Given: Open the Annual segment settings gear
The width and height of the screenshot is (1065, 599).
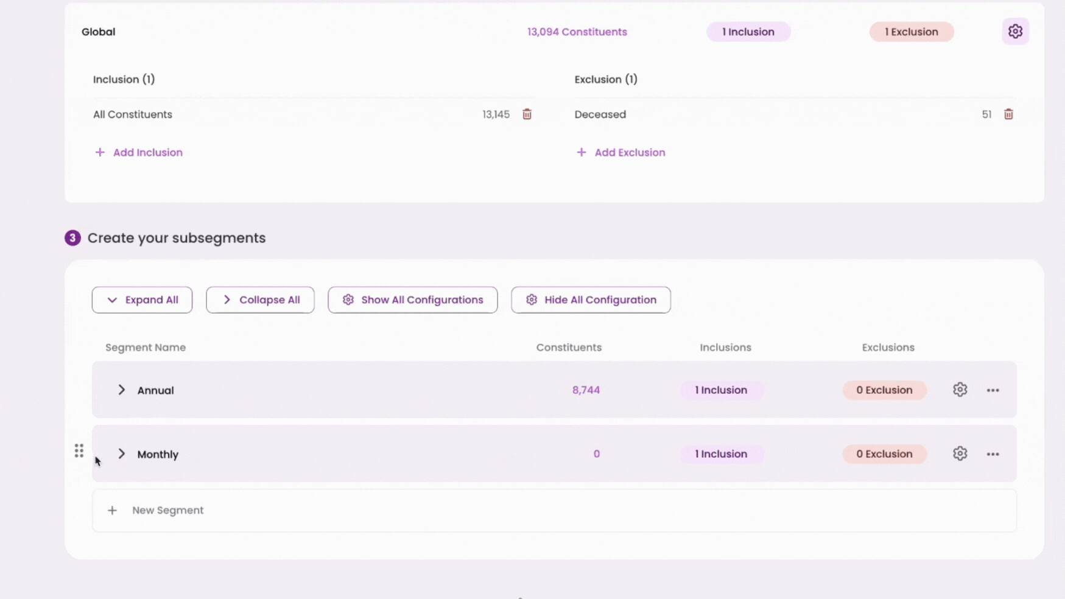Looking at the screenshot, I should pos(960,390).
